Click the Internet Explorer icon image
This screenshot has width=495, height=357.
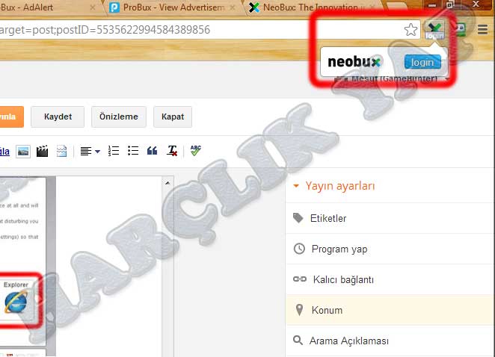(16, 302)
